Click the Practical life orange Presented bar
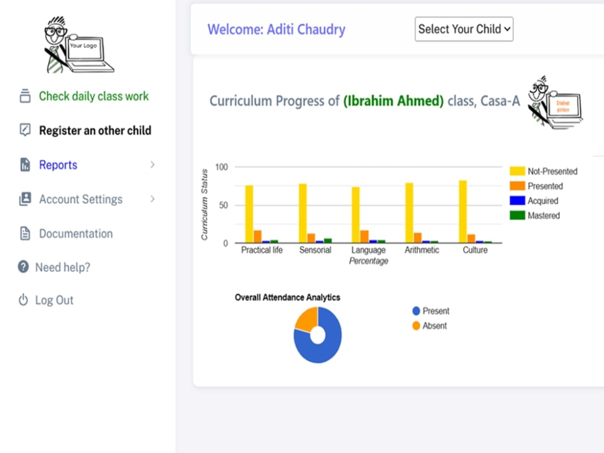This screenshot has width=604, height=453. [258, 237]
